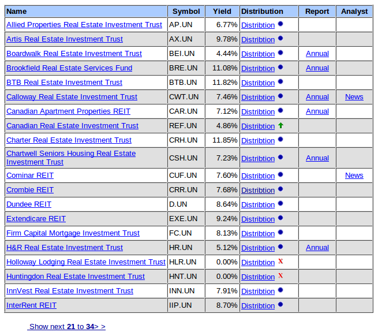Open InnVest Real Estate Investment Trust link
Viewport: 378px width, 332px height.
70,291
